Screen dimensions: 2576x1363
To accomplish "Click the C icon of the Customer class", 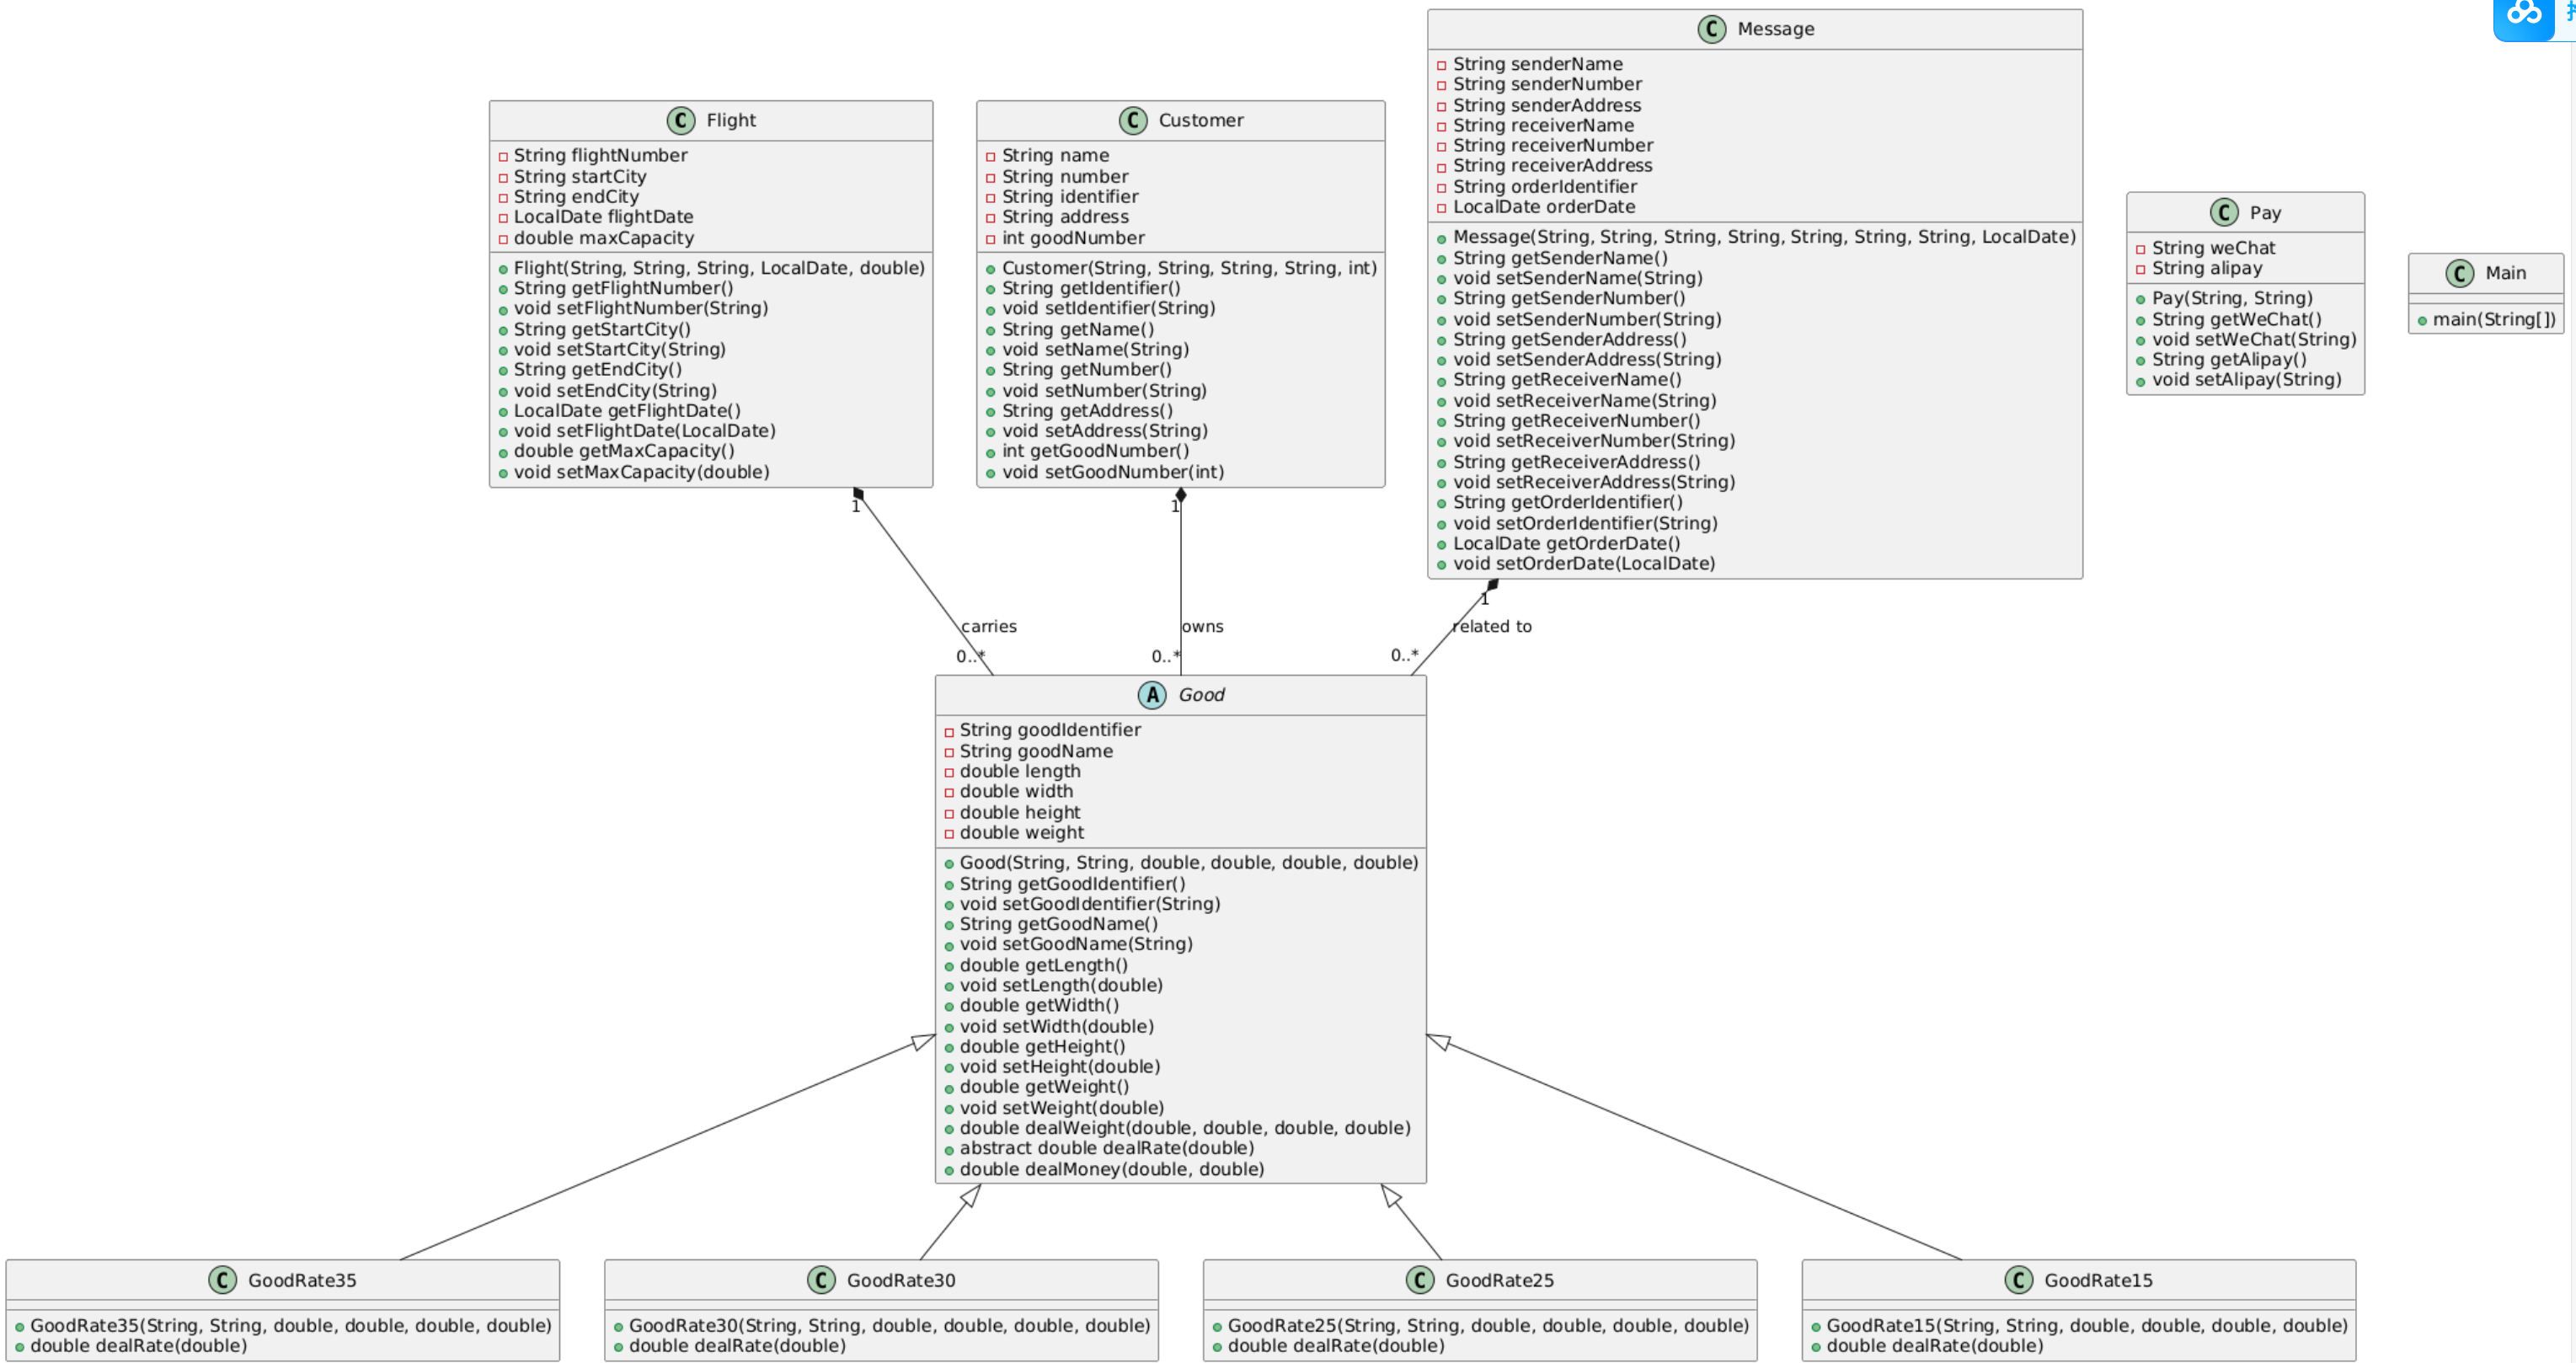I will point(1133,120).
